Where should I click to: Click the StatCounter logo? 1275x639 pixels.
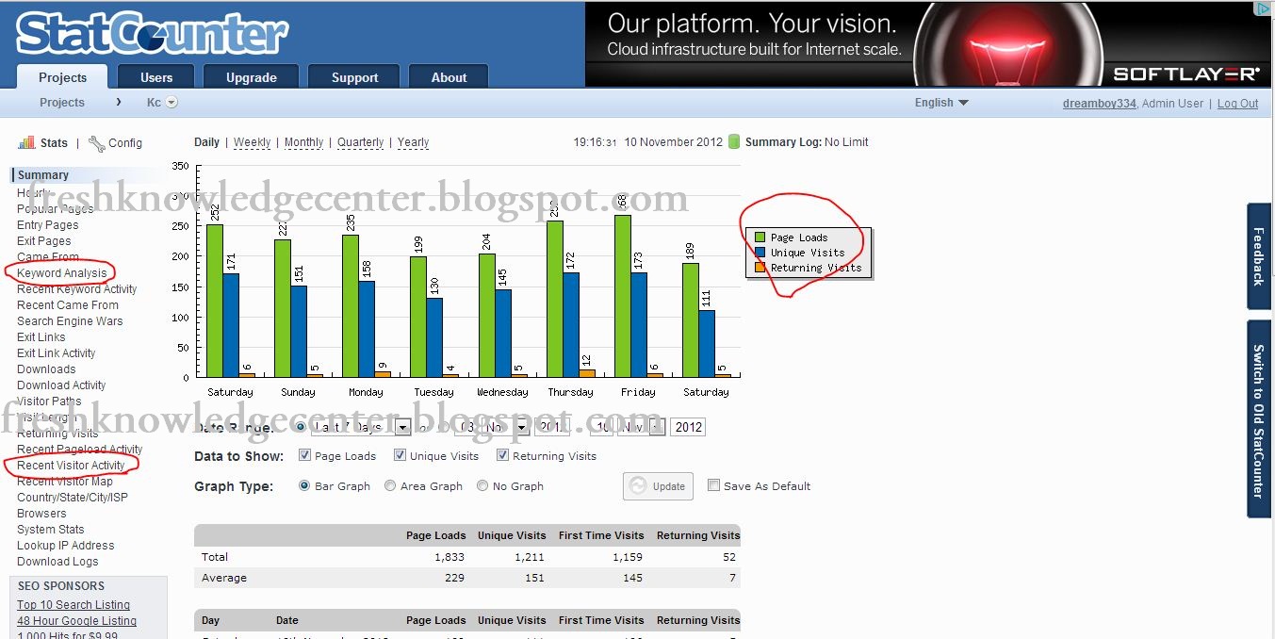(x=151, y=31)
